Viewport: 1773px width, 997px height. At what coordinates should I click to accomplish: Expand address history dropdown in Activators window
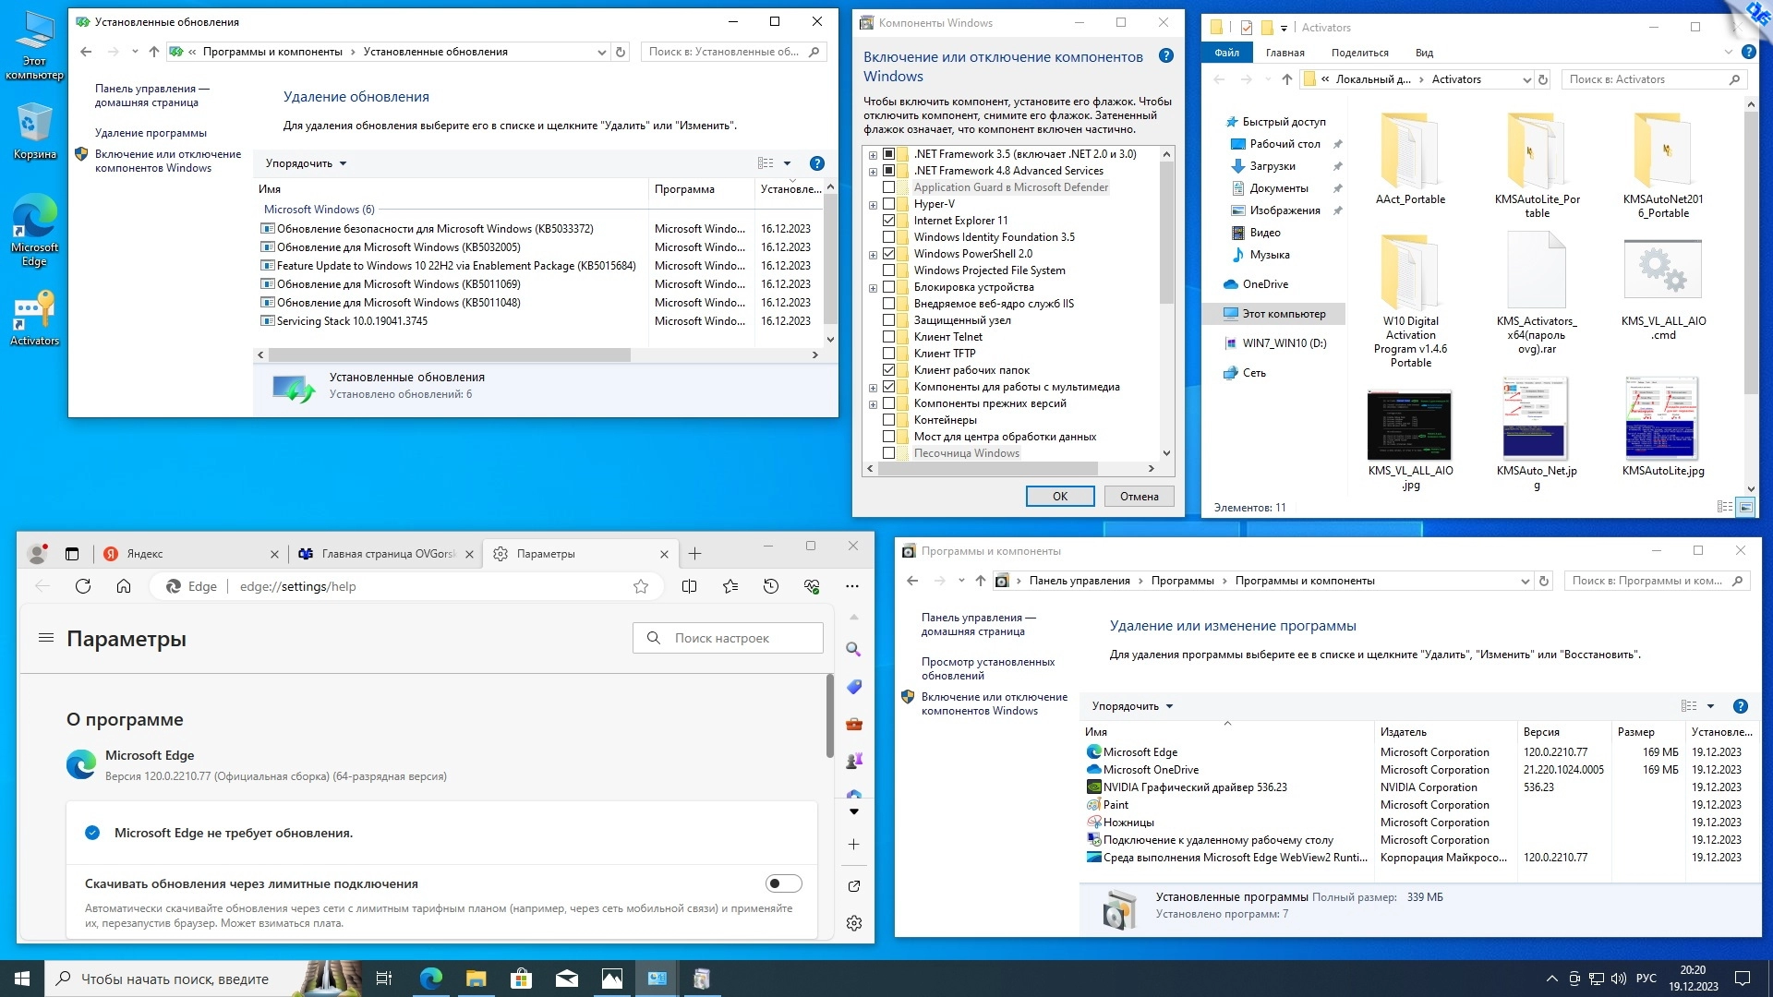[x=1526, y=79]
